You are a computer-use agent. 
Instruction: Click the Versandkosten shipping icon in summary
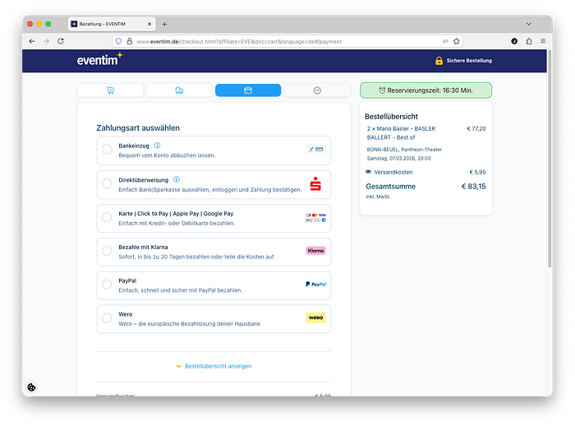[x=369, y=172]
